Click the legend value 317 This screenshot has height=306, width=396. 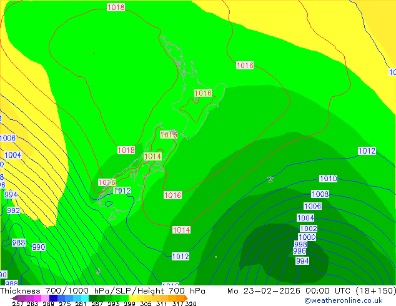[178, 304]
